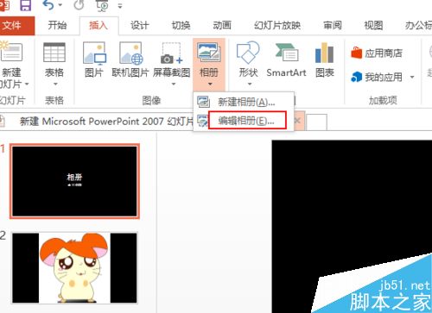Viewport: 432px width, 313px height.
Task: Click the Save icon in quick access toolbar
Action: pyautogui.click(x=26, y=5)
